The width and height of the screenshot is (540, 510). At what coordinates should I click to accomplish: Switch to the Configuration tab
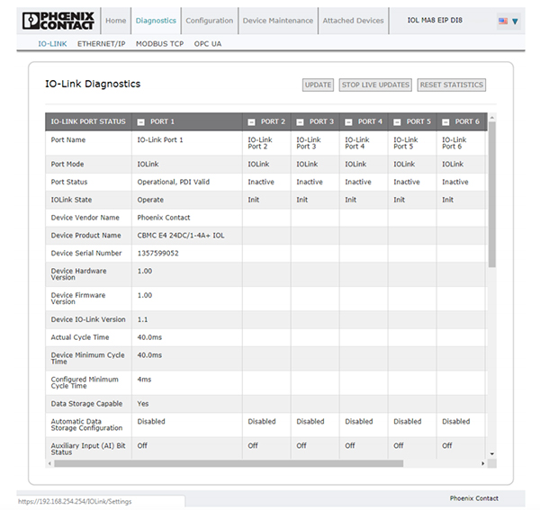pos(209,21)
